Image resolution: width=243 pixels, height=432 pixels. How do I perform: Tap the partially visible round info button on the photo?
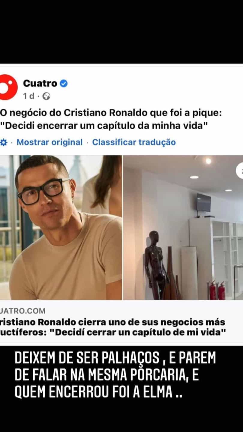click(240, 171)
